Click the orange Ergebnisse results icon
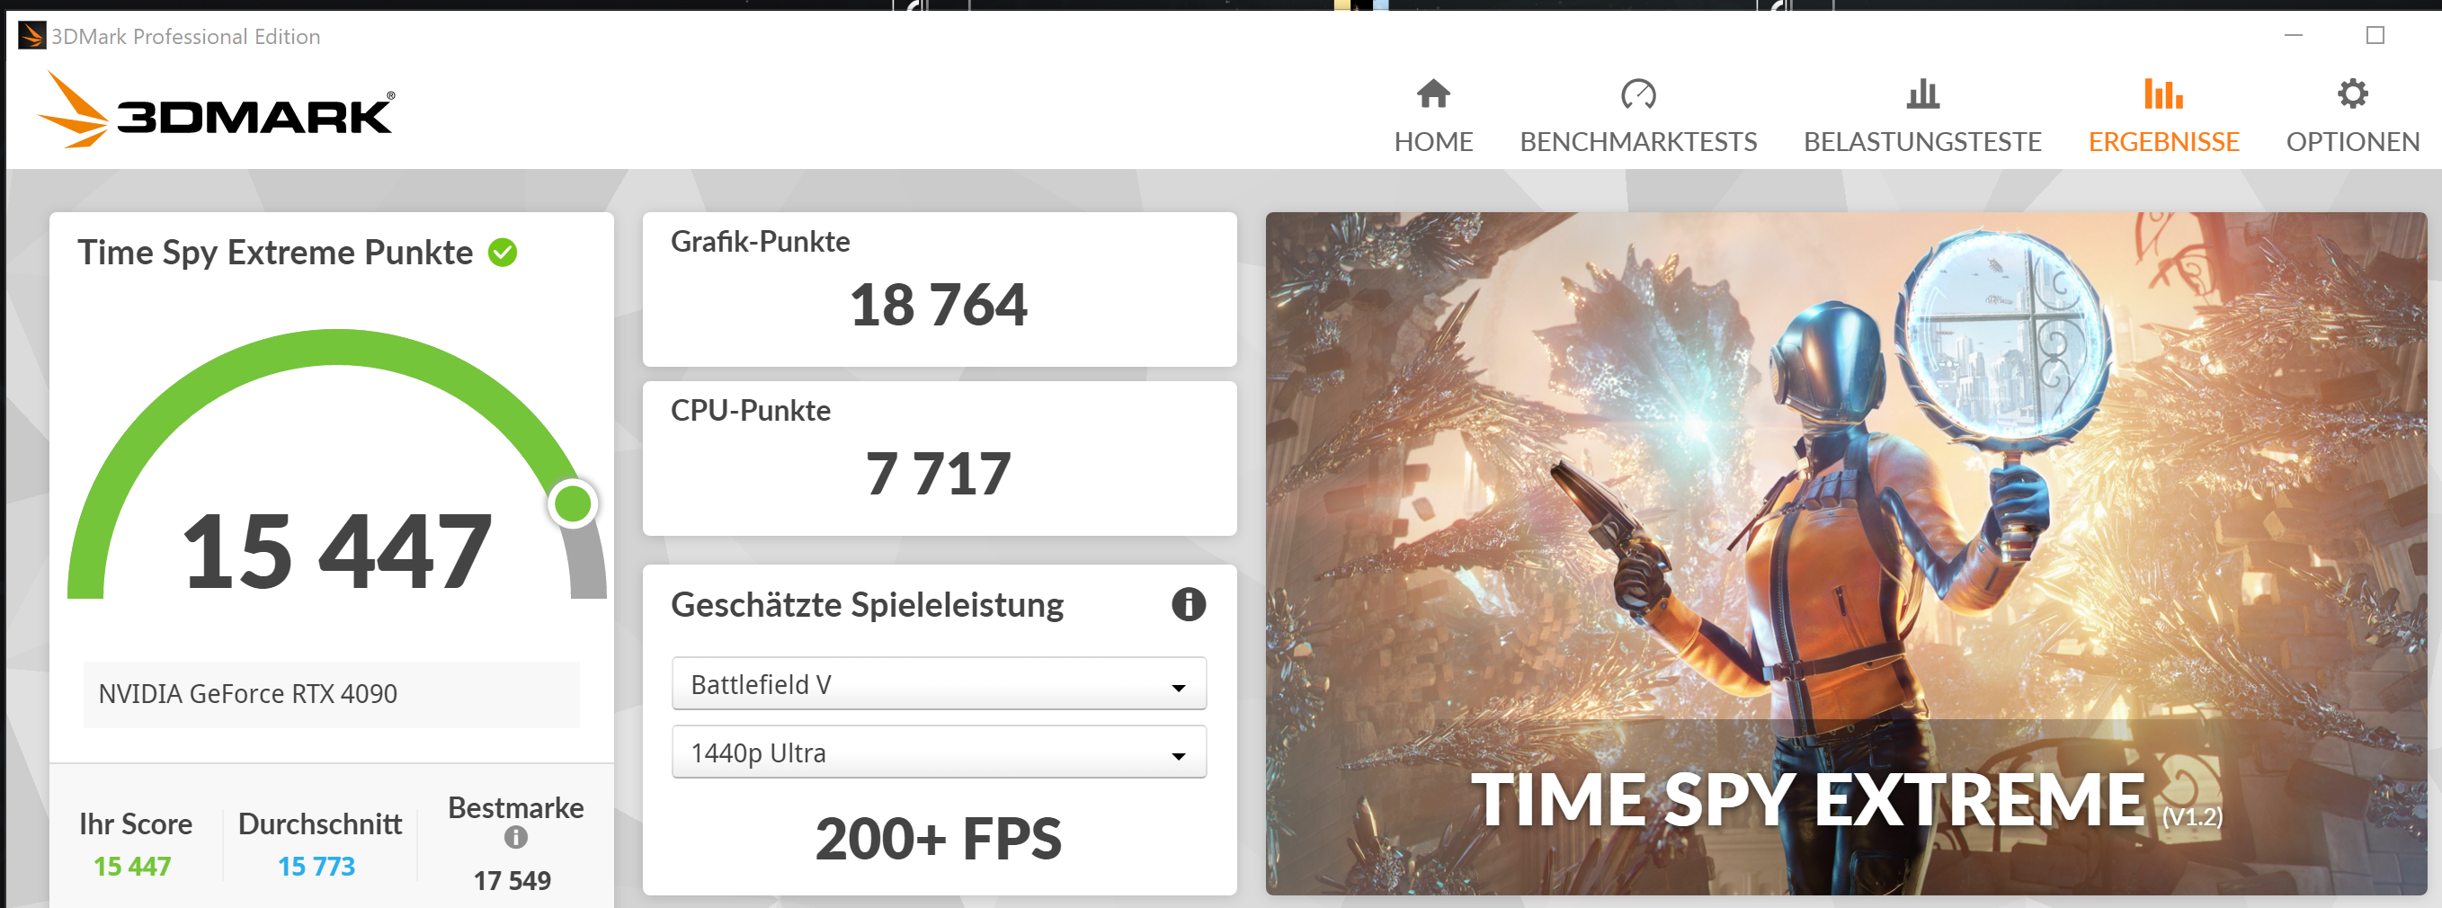Image resolution: width=2442 pixels, height=908 pixels. pos(2163,93)
